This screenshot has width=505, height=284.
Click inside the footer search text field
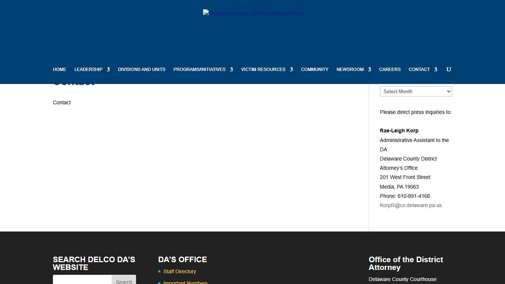pyautogui.click(x=82, y=281)
